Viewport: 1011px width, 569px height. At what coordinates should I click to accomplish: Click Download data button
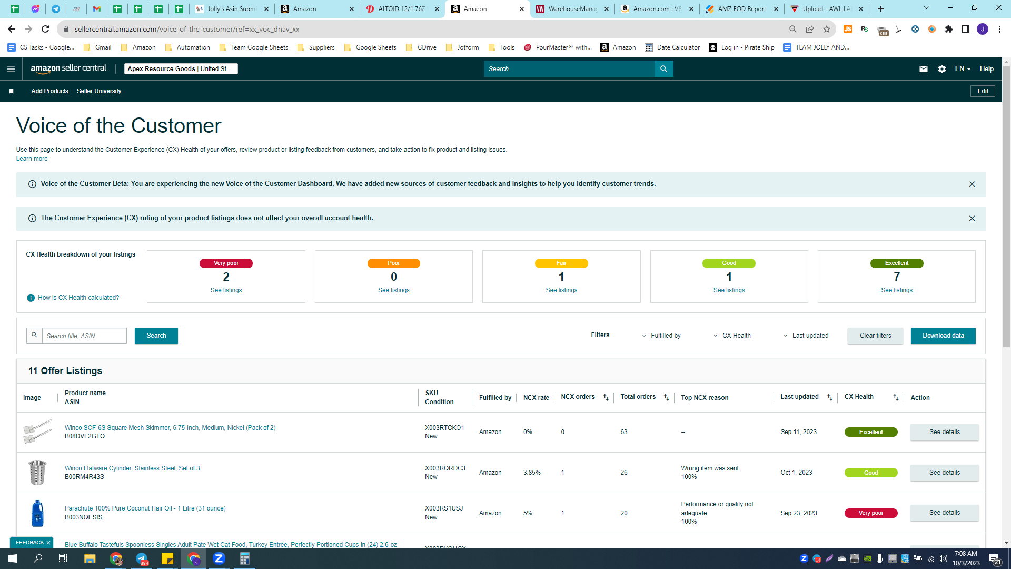(943, 336)
